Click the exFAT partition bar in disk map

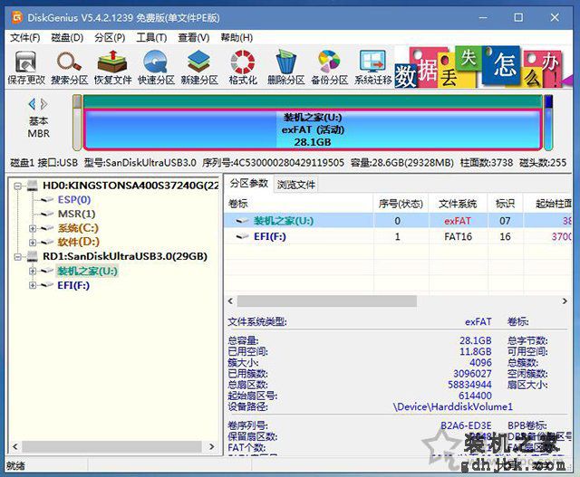313,129
